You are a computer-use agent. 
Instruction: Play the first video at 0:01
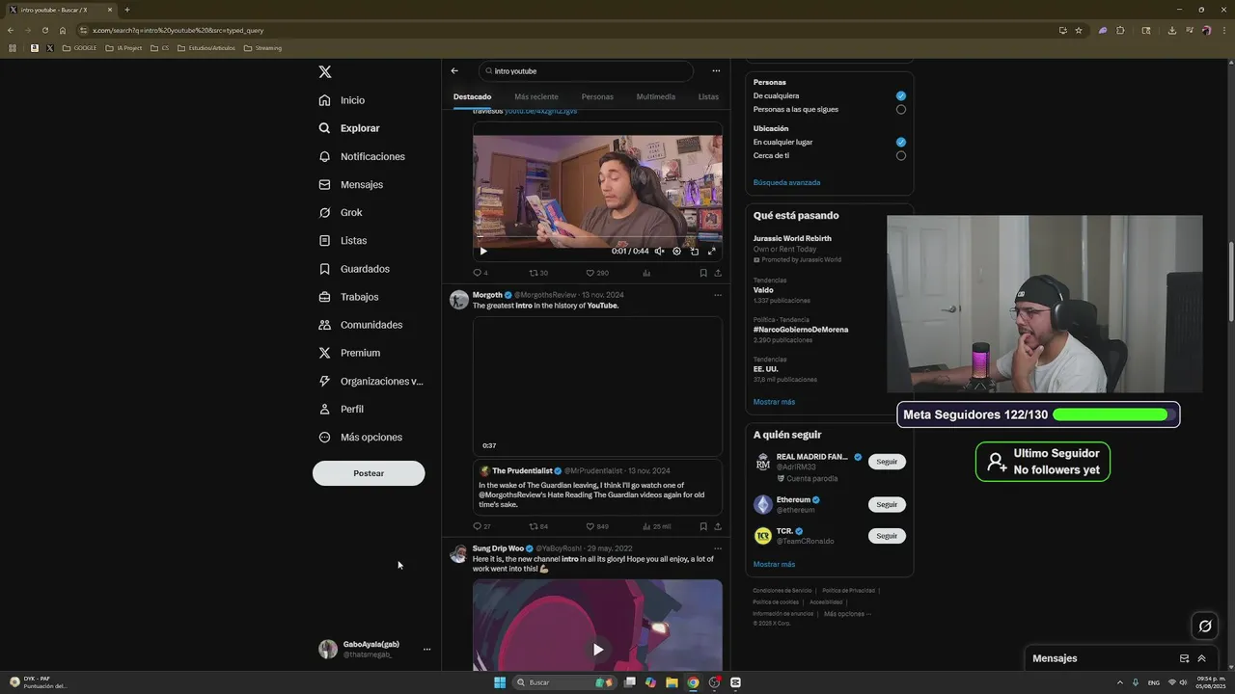[483, 251]
